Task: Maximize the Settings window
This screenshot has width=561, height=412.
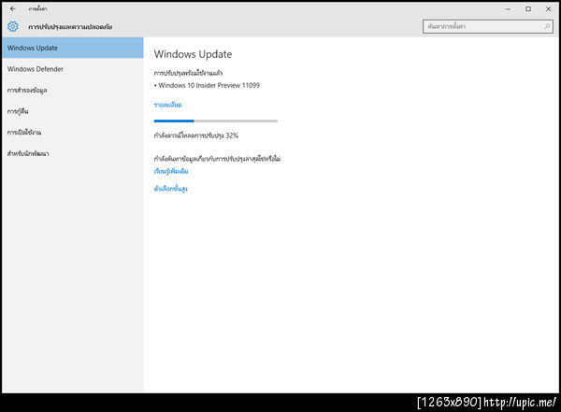Action: coord(528,9)
